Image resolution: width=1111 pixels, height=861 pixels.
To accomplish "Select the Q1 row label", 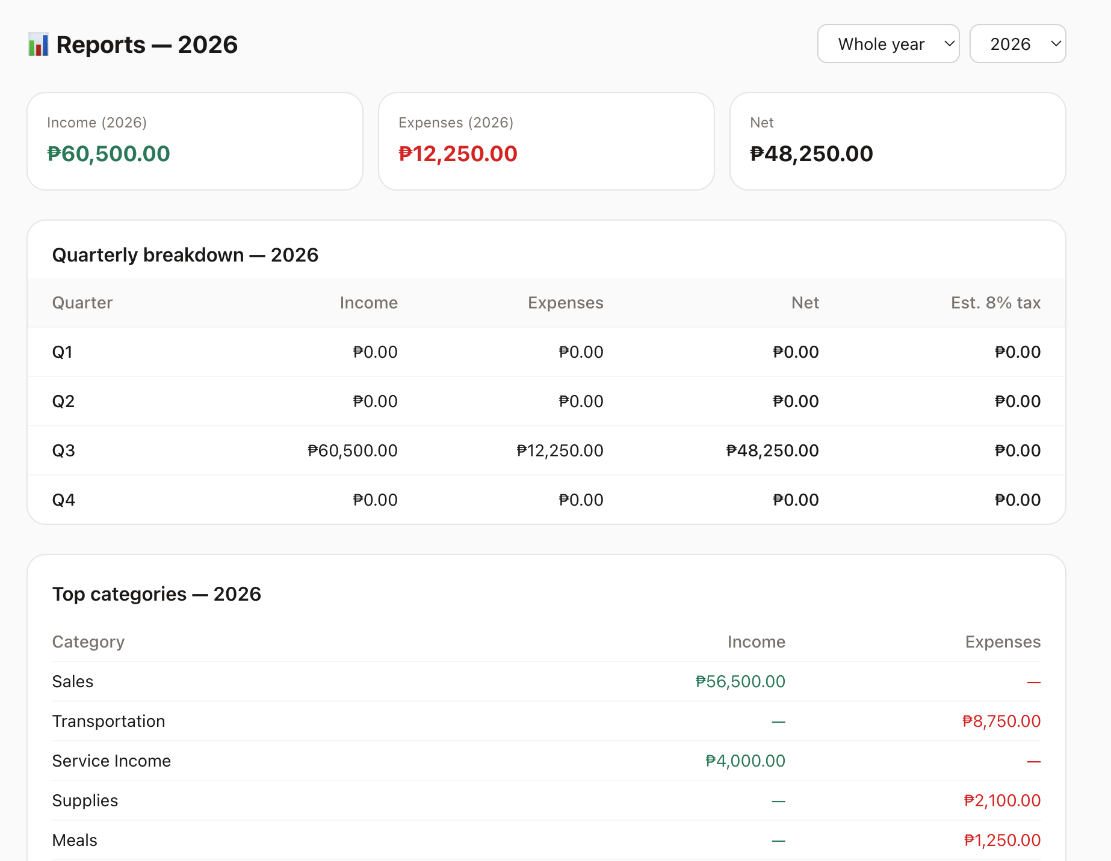I will click(x=63, y=352).
